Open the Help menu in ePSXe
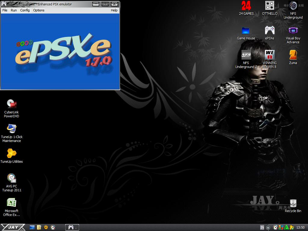The image size is (308, 231). (x=114, y=10)
